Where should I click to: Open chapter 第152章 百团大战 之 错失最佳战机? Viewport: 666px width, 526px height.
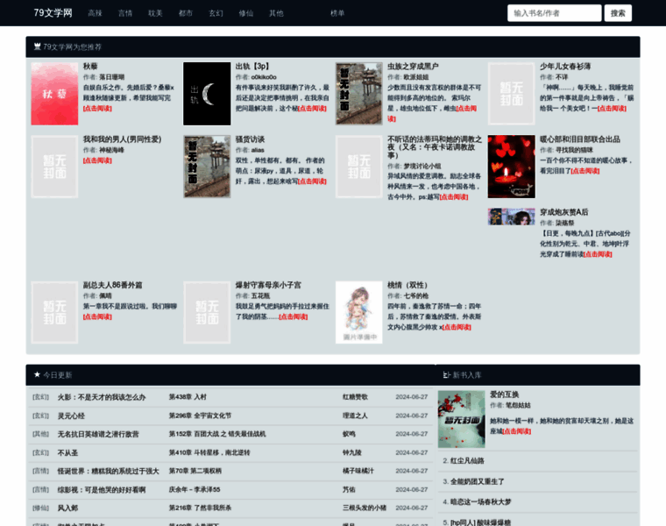click(x=217, y=434)
